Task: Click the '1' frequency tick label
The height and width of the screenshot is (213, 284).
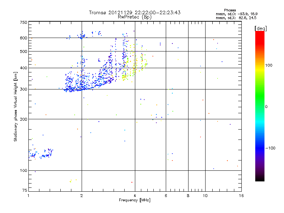Action: [x=28, y=196]
